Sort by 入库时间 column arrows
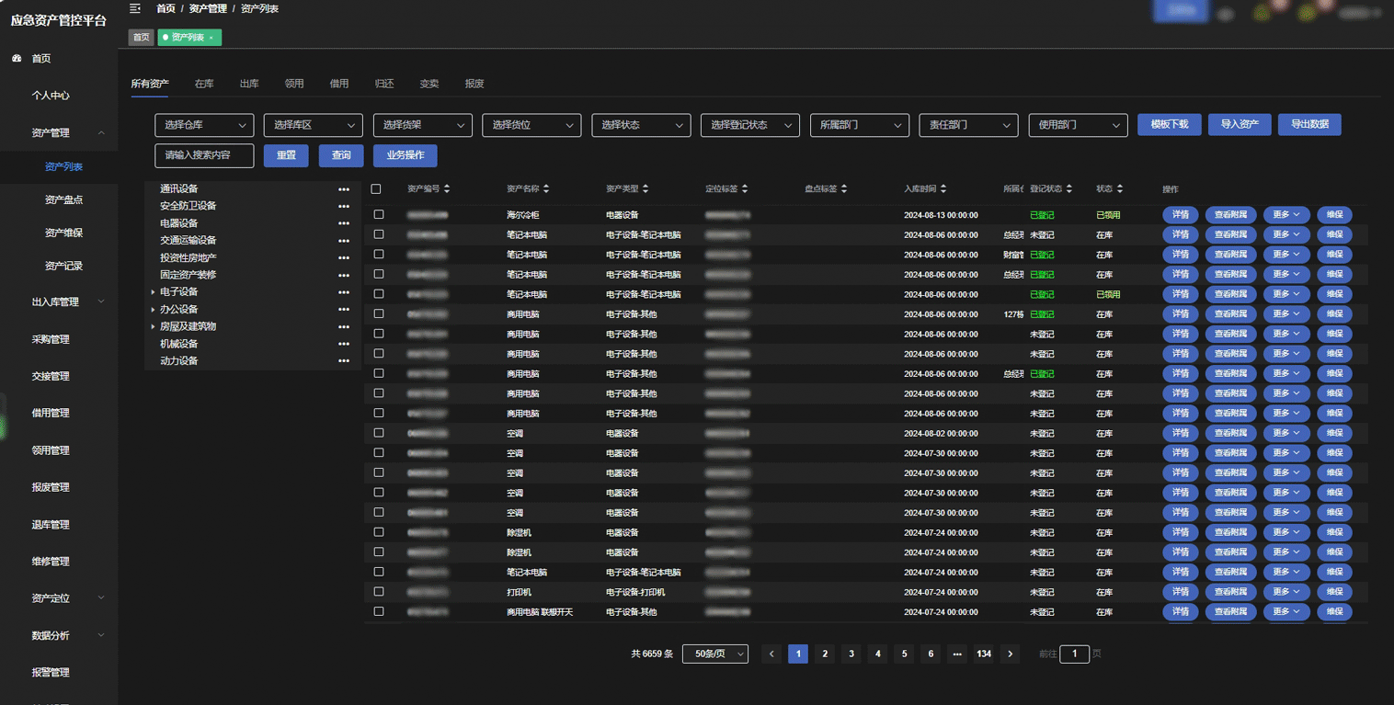 click(943, 188)
